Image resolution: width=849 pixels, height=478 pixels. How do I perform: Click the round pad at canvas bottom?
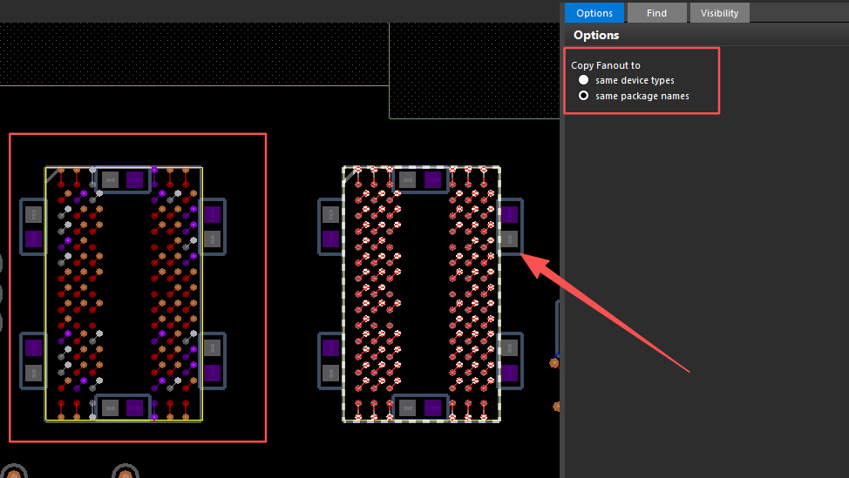coord(126,472)
